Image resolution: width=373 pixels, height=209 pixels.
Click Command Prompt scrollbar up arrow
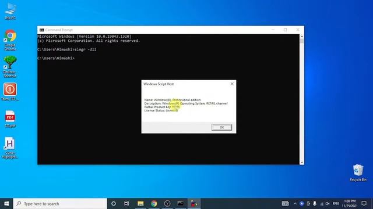(x=302, y=37)
